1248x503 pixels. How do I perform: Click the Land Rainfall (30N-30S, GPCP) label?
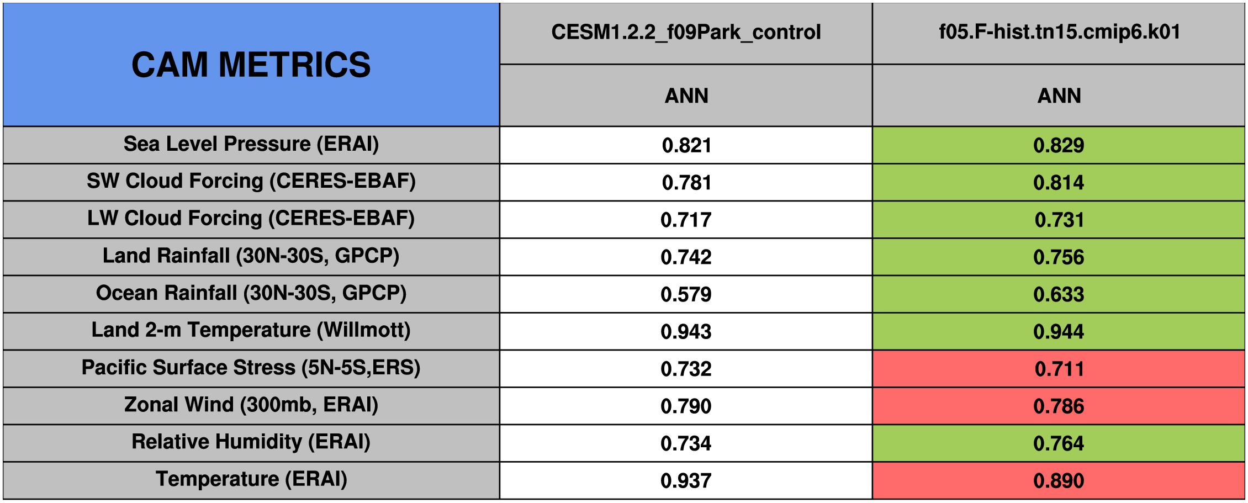pos(251,257)
